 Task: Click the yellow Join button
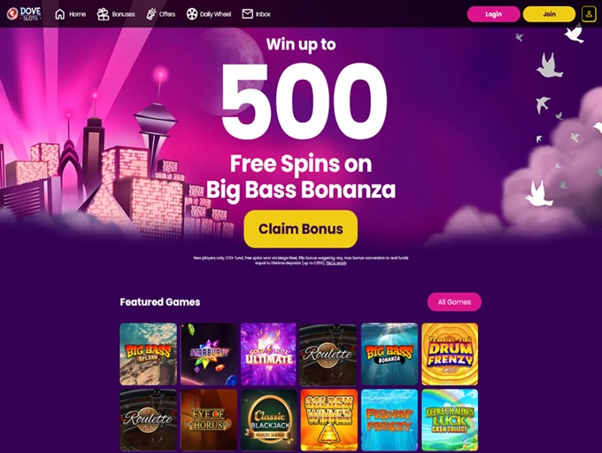coord(549,14)
